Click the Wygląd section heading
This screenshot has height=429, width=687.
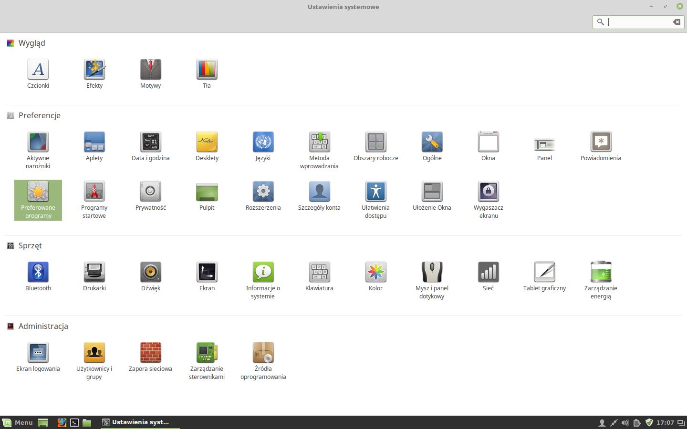coord(31,43)
